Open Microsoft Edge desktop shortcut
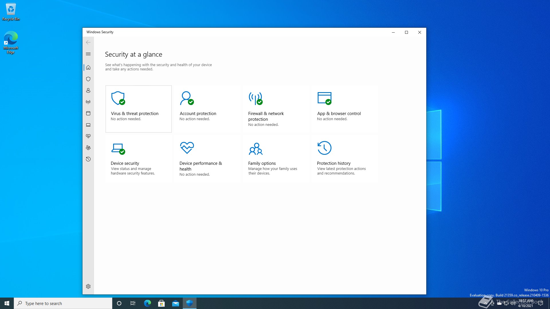 [x=11, y=42]
